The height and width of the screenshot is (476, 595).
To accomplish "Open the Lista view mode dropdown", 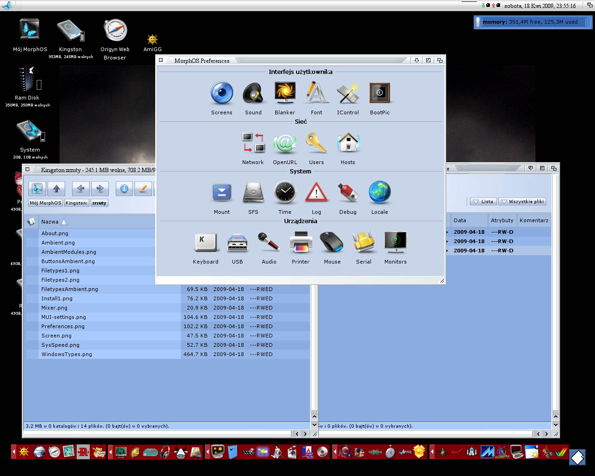I will [483, 201].
